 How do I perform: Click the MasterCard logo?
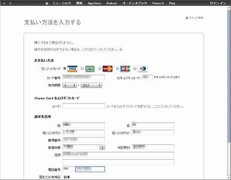(x=107, y=69)
